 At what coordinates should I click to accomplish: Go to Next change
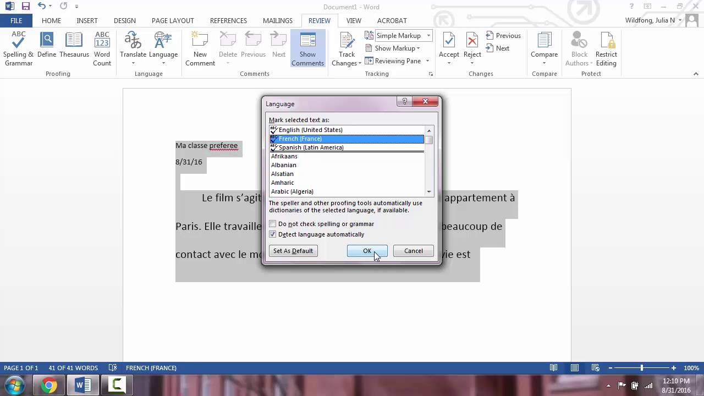click(498, 48)
